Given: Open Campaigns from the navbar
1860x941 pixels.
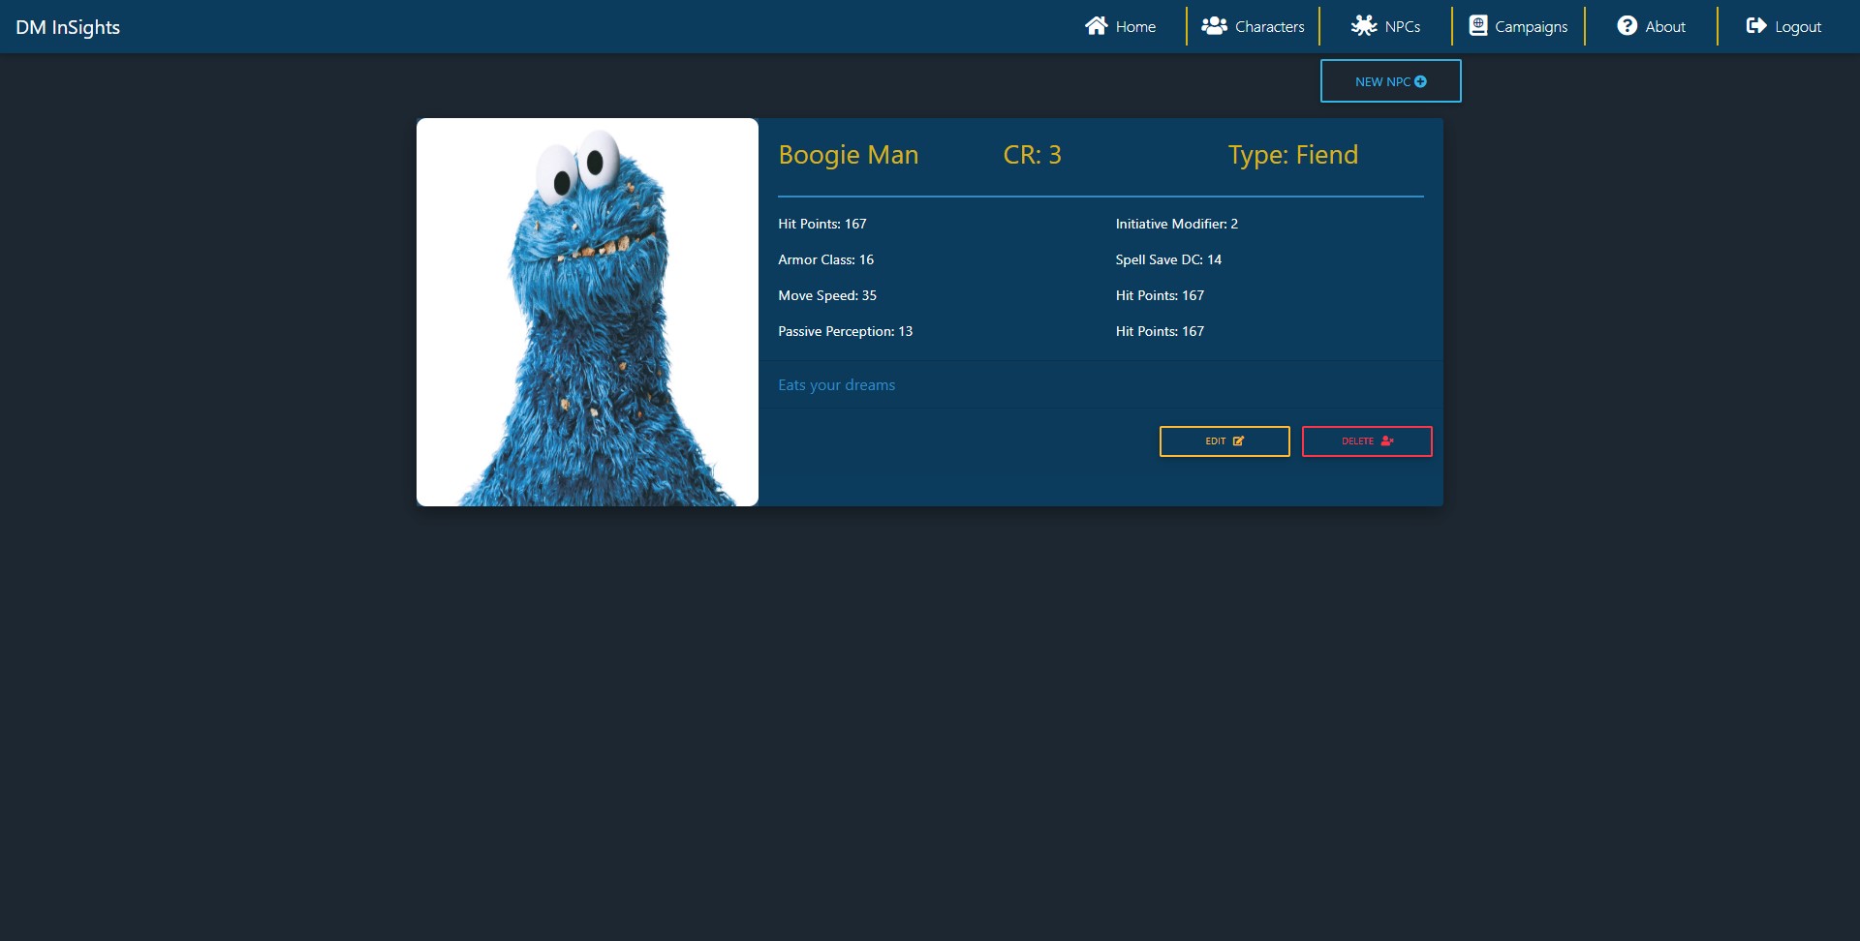Looking at the screenshot, I should coord(1518,26).
